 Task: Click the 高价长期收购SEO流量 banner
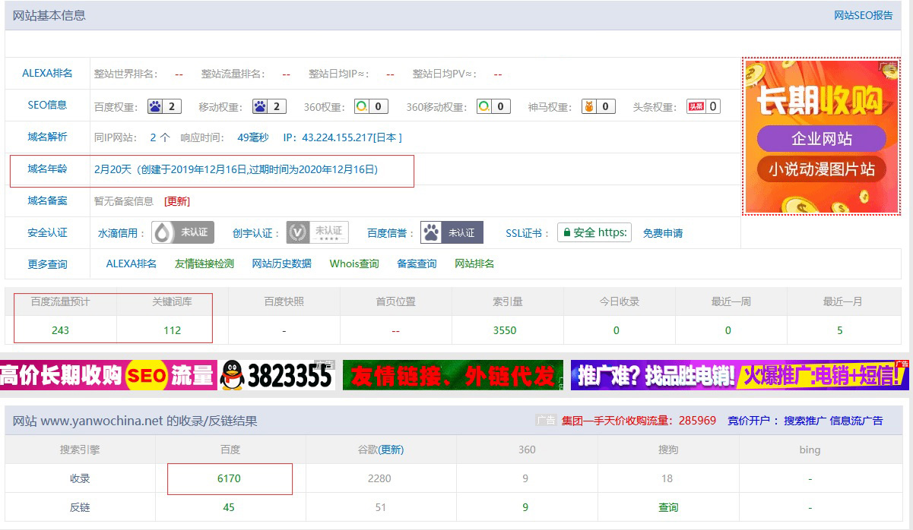[108, 375]
